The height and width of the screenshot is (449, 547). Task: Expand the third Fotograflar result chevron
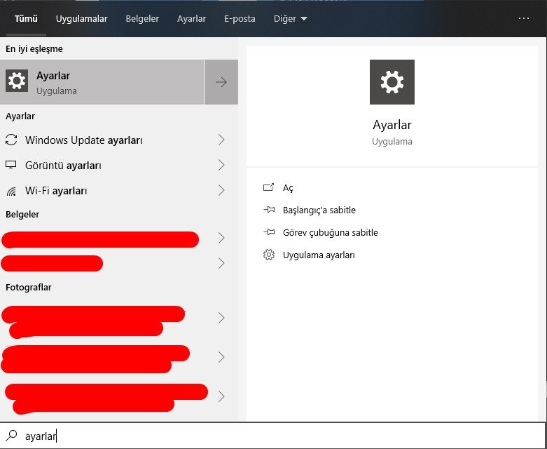[221, 396]
